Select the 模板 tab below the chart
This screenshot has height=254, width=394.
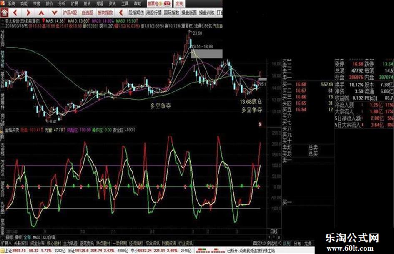pyautogui.click(x=18, y=237)
